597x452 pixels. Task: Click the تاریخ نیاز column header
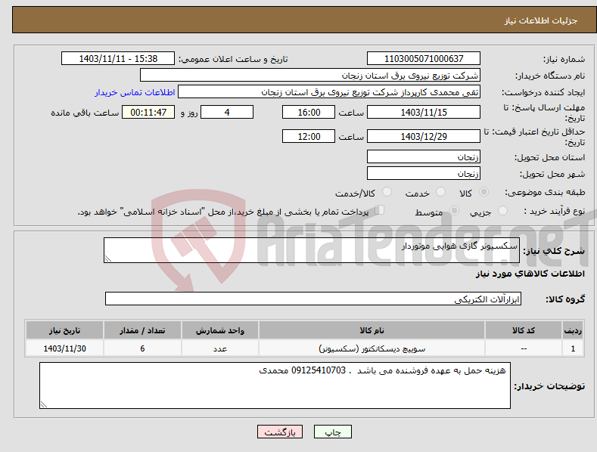65,330
